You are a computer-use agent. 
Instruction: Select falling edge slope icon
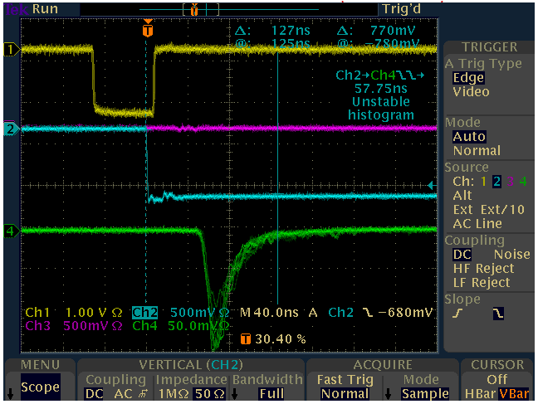click(x=498, y=313)
